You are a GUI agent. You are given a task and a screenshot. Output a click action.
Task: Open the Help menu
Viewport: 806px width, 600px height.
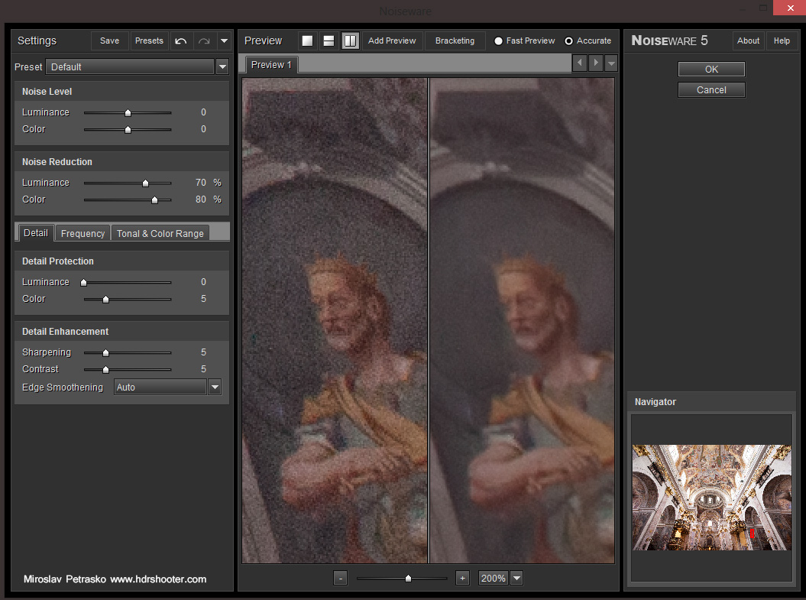point(782,41)
